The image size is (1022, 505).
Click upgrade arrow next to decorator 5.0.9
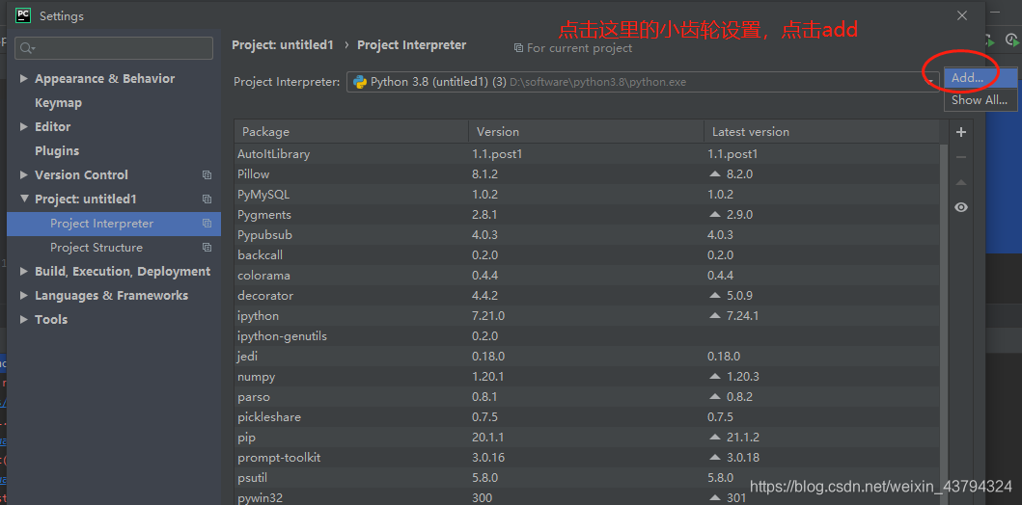coord(714,296)
